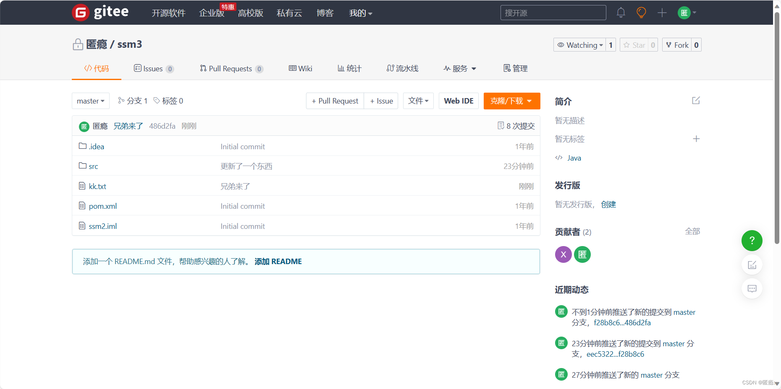Image resolution: width=781 pixels, height=389 pixels.
Task: Open the 我的 menu in top navigation
Action: [360, 13]
